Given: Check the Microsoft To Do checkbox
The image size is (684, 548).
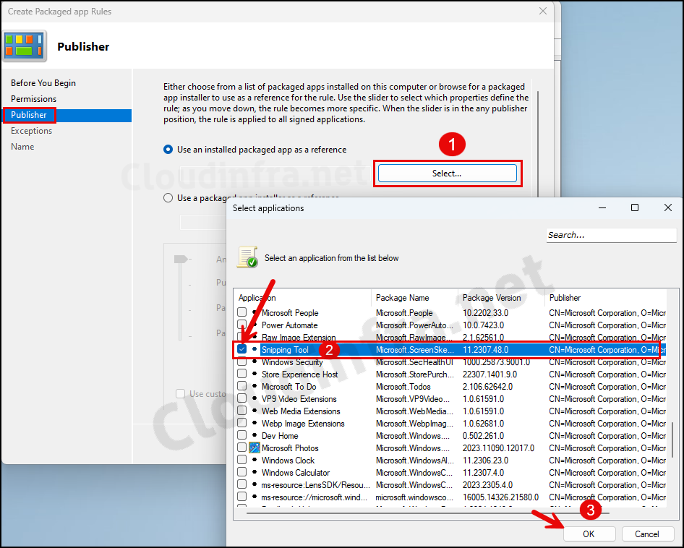Looking at the screenshot, I should (241, 386).
